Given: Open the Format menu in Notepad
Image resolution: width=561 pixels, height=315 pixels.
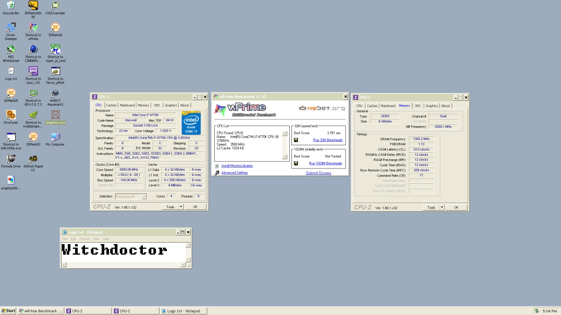Looking at the screenshot, I should (x=84, y=239).
